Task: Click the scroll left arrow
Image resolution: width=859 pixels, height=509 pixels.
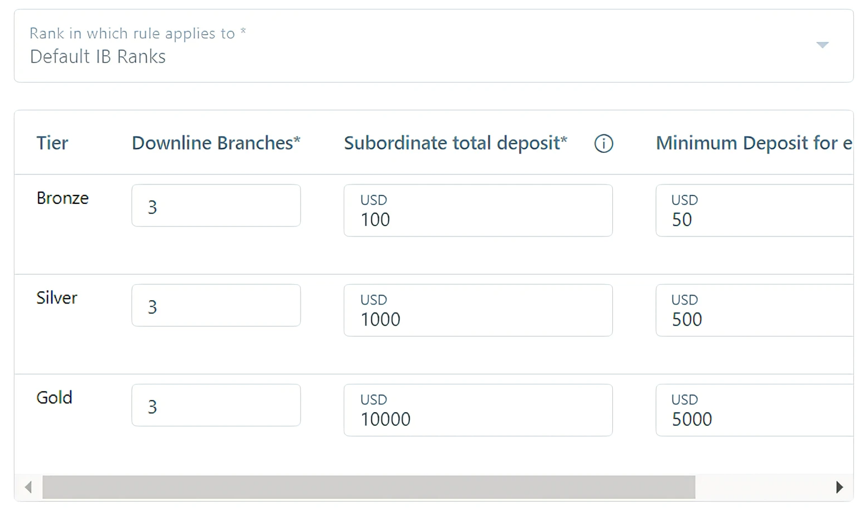Action: [28, 487]
